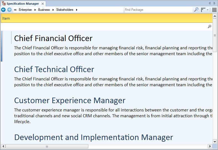The height and width of the screenshot is (150, 218).
Task: Select the Specification Manager tab
Action: click(23, 4)
